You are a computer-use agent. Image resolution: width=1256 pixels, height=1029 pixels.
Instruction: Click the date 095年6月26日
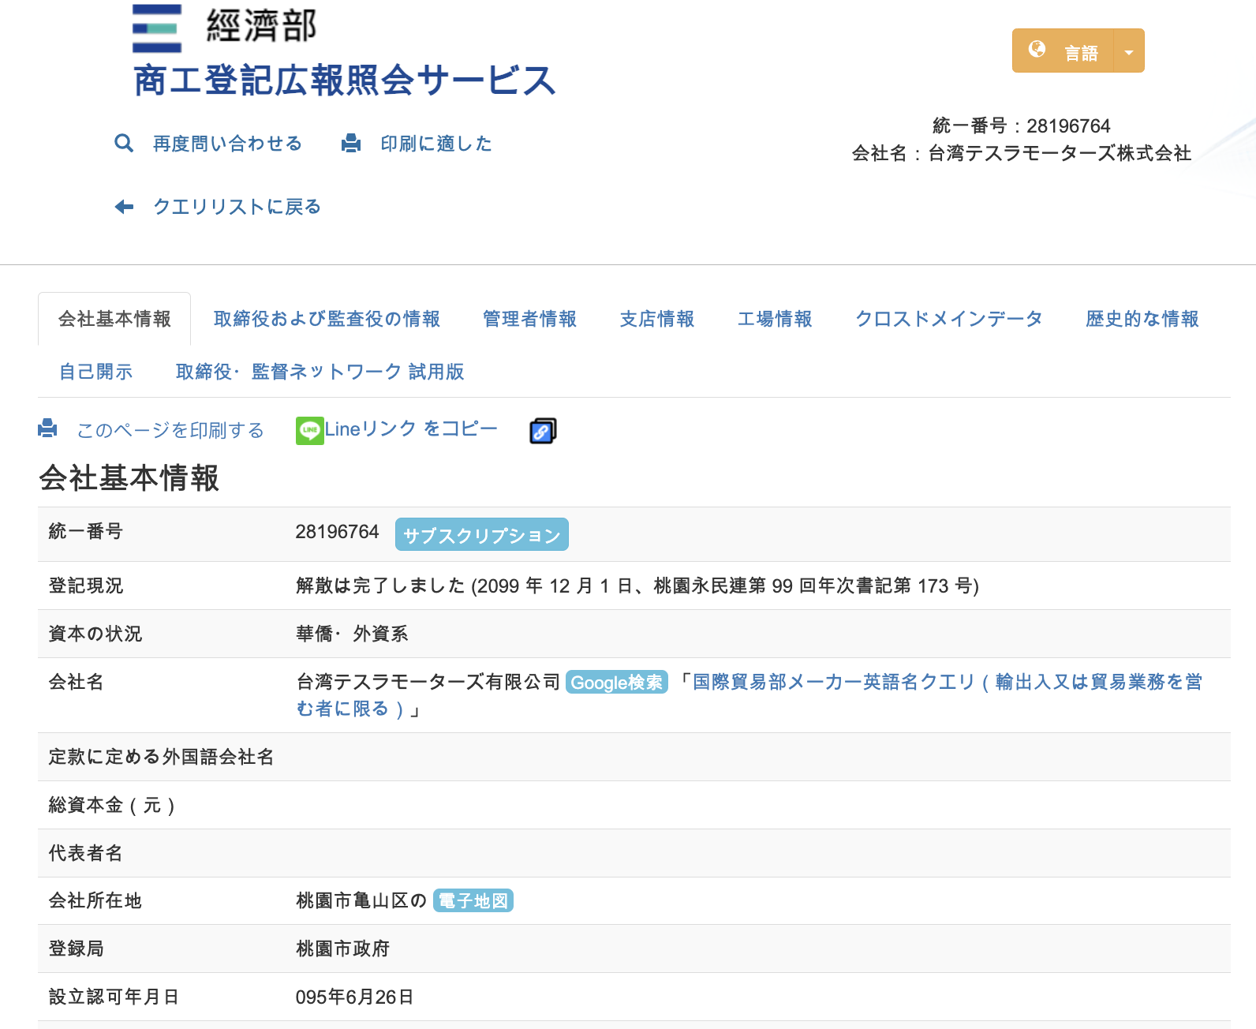coord(354,997)
